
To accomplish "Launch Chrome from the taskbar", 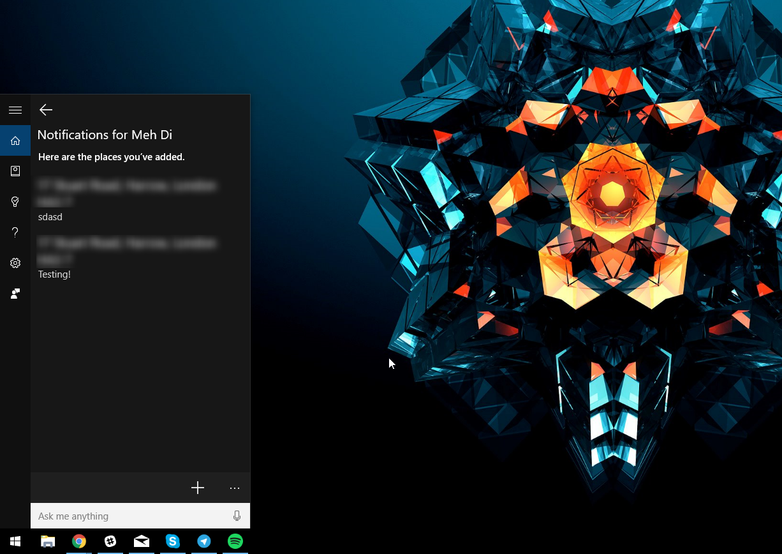I will tap(79, 541).
